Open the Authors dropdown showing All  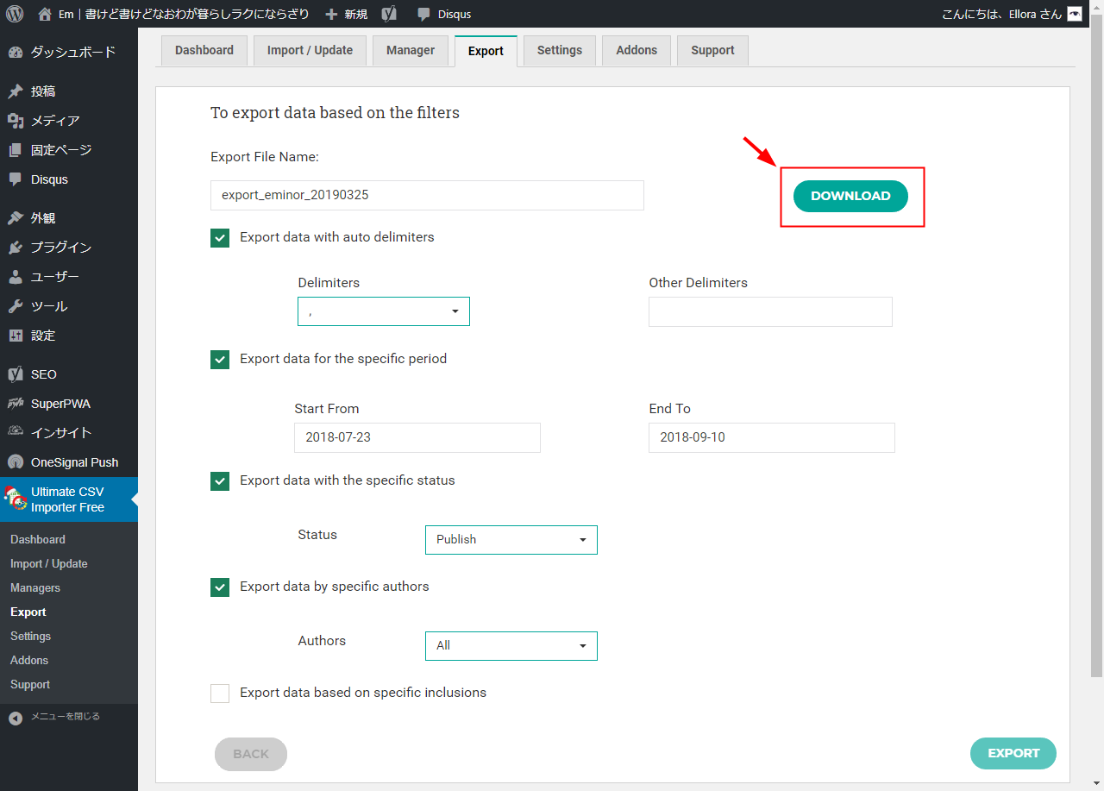(511, 645)
